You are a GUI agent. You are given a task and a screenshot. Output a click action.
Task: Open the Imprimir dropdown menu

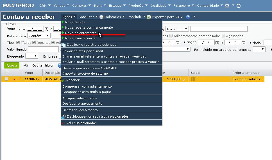[x=136, y=17]
